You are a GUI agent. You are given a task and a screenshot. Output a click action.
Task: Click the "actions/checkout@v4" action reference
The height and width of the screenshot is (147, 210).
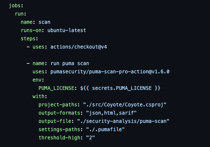coord(78,47)
